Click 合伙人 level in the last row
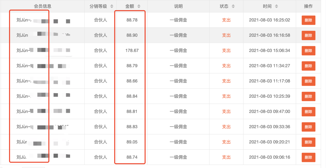 pyautogui.click(x=101, y=157)
